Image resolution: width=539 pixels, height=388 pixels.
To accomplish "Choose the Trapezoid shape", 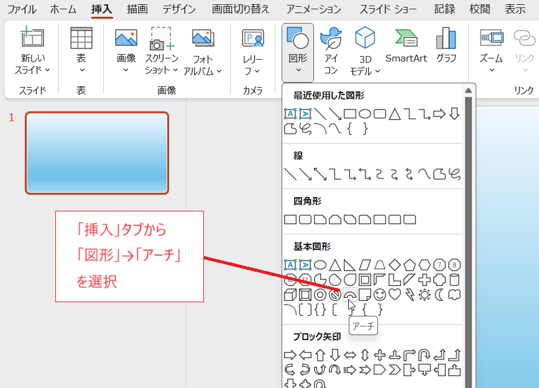I will point(379,265).
